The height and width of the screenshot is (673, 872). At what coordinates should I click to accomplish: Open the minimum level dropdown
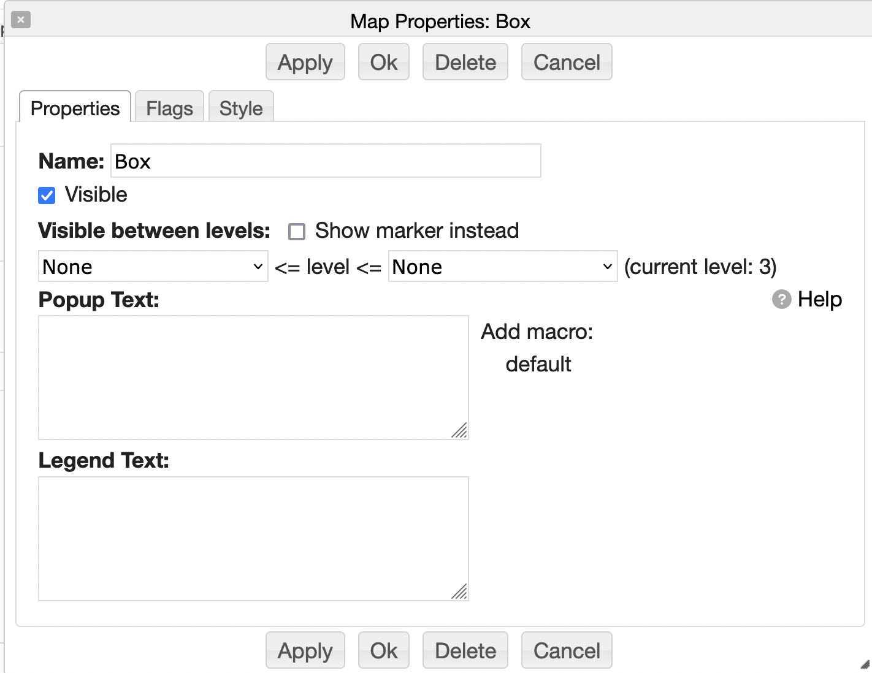153,267
